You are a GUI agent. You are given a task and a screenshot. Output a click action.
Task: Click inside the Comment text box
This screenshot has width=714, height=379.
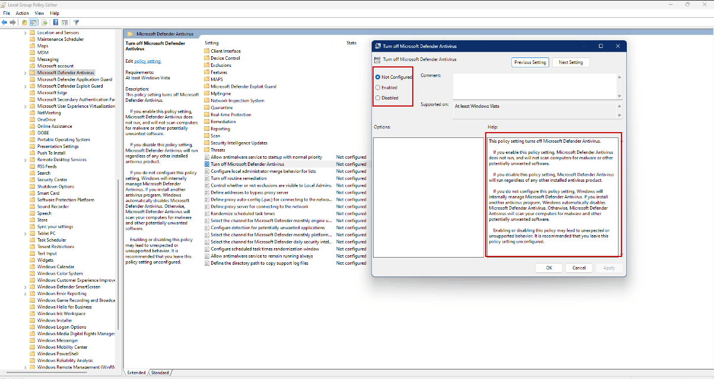coord(534,86)
